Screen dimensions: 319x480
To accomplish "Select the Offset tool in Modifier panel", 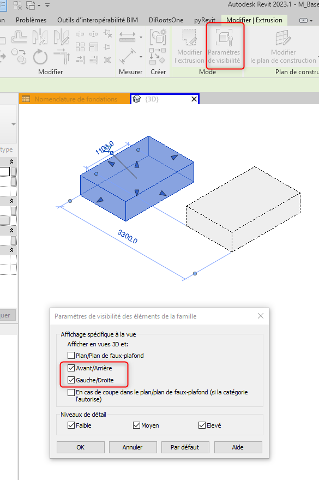I will tap(19, 37).
